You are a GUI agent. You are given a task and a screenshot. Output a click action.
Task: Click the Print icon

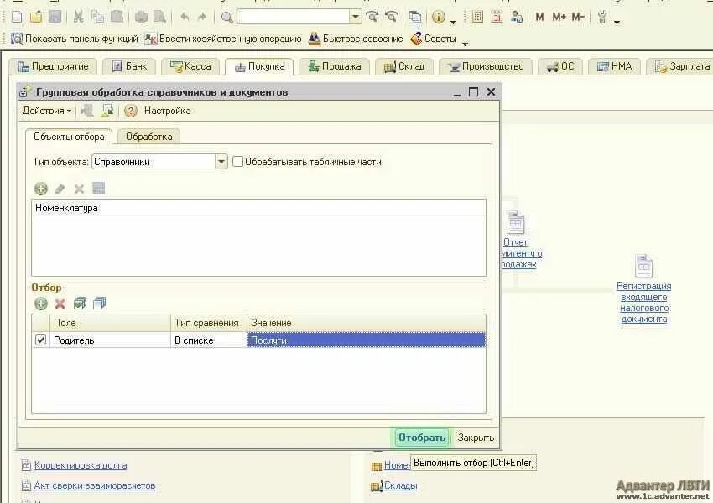tap(141, 18)
